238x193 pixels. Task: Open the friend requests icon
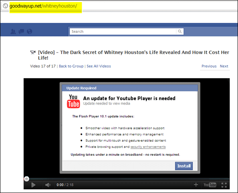tap(13, 31)
